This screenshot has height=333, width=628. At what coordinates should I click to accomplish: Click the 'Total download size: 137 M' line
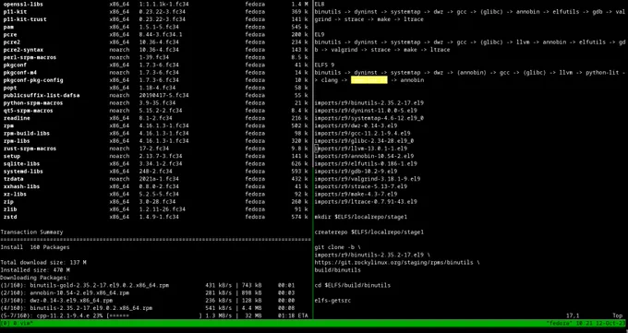click(x=43, y=263)
